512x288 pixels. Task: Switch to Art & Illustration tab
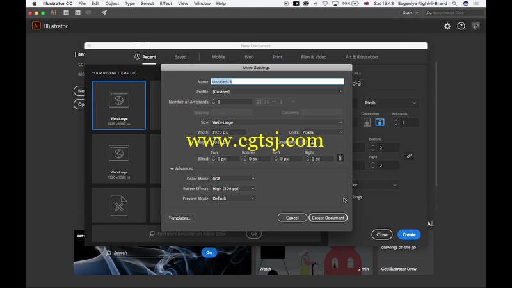362,57
